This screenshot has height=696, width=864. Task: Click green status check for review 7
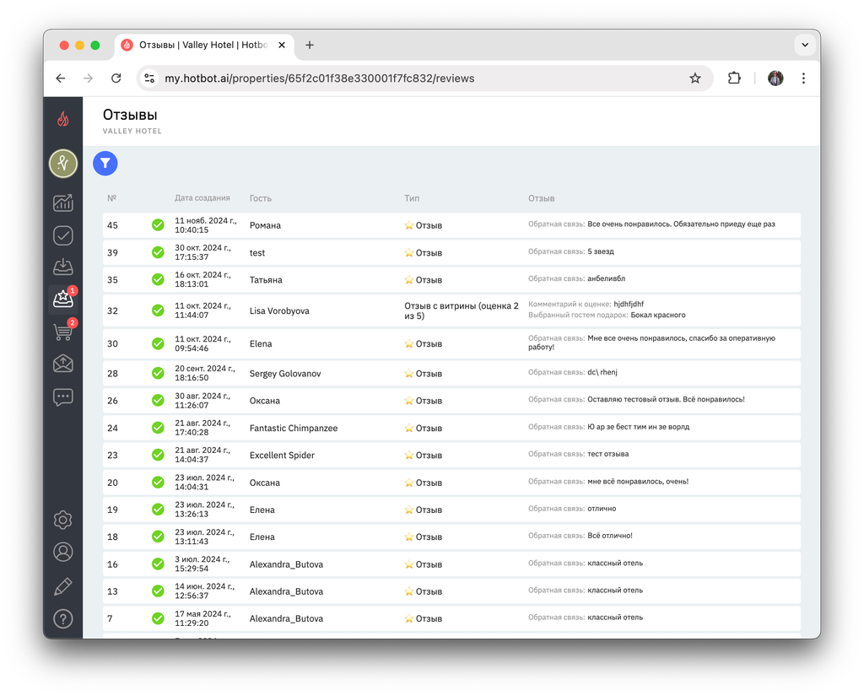[x=158, y=618]
